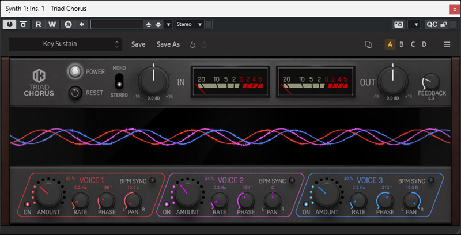Open the hamburger menu icon
The image size is (461, 235).
[x=447, y=44]
